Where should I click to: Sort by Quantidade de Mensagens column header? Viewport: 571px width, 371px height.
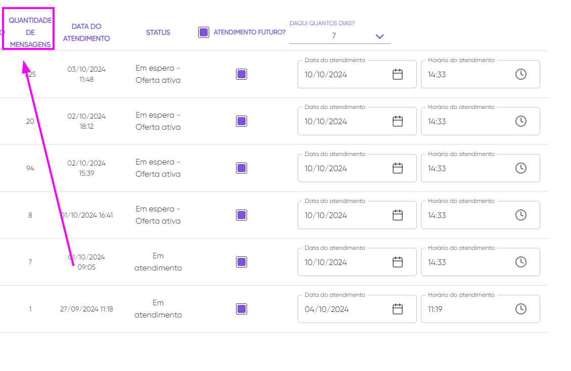(x=30, y=32)
